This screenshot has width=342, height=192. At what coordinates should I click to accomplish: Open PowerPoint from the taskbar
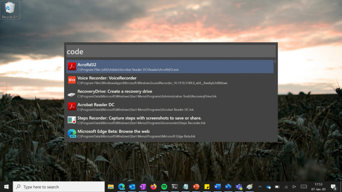(x=196, y=187)
